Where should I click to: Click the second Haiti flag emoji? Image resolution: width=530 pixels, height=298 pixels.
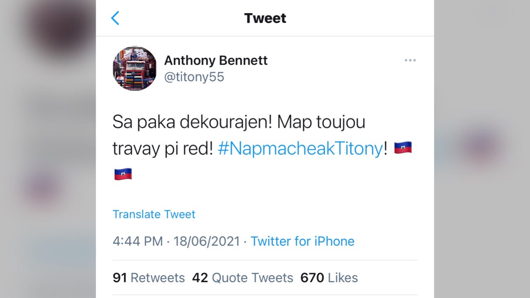pos(123,174)
